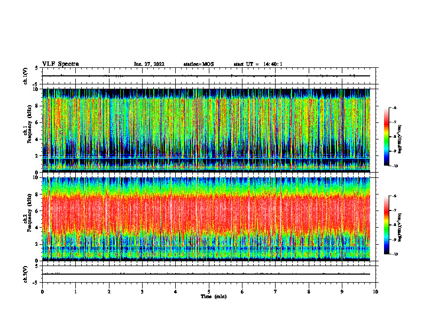Click the ch.1 colorbar log(PSD) unit label
Screen dimensions: 423x327
pos(400,139)
